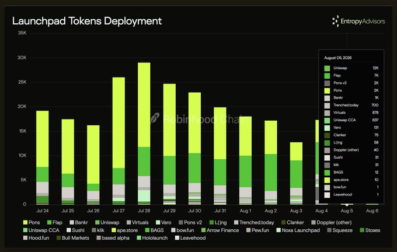Toggle Stoxes legend entry

pos(370,230)
